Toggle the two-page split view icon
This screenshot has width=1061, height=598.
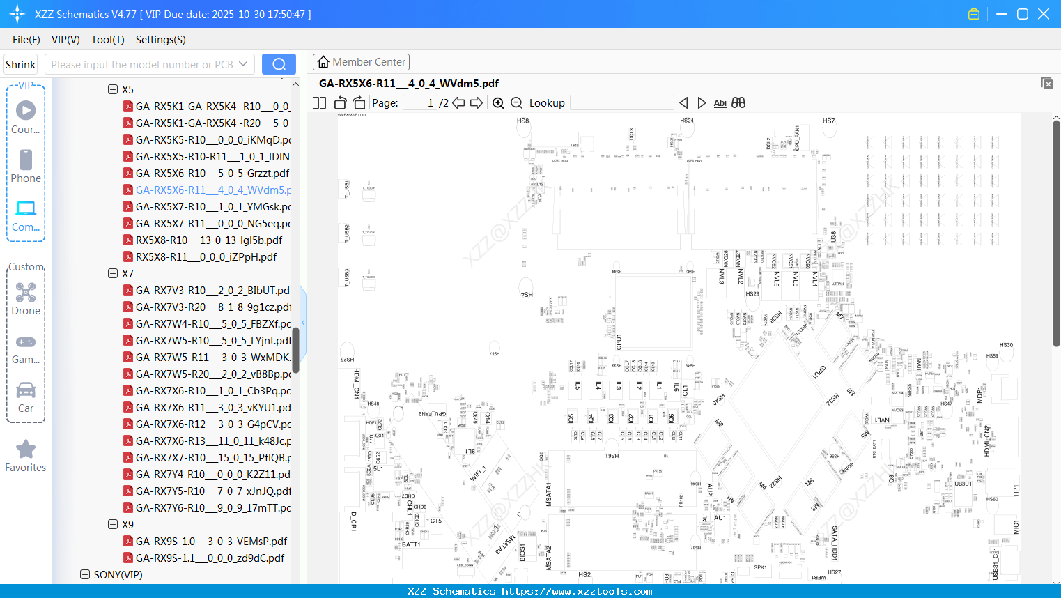(319, 102)
